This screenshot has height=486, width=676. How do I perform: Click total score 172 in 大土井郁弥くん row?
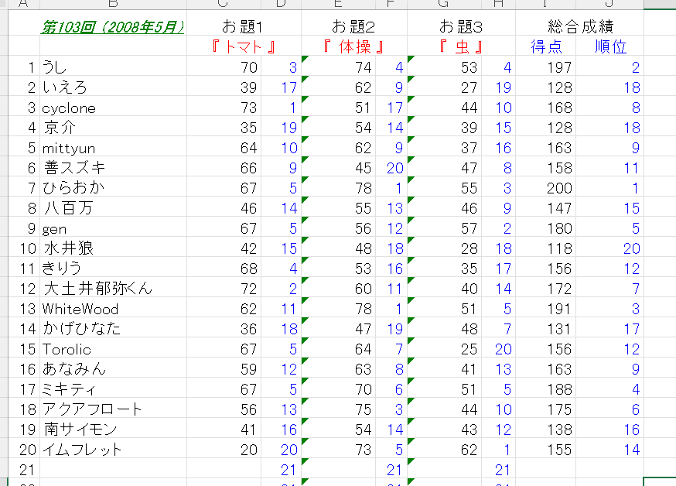point(546,289)
